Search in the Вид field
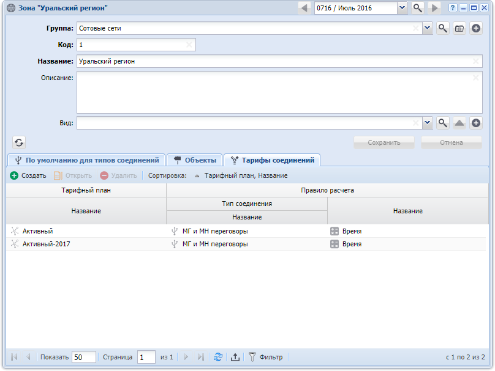Image resolution: width=495 pixels, height=371 pixels. coord(443,123)
